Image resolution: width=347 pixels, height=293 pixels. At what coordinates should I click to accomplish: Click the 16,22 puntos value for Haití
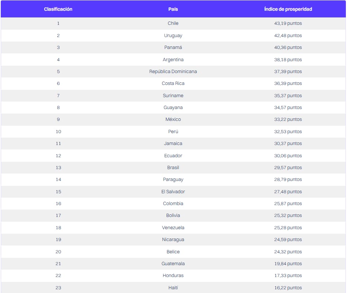288,288
